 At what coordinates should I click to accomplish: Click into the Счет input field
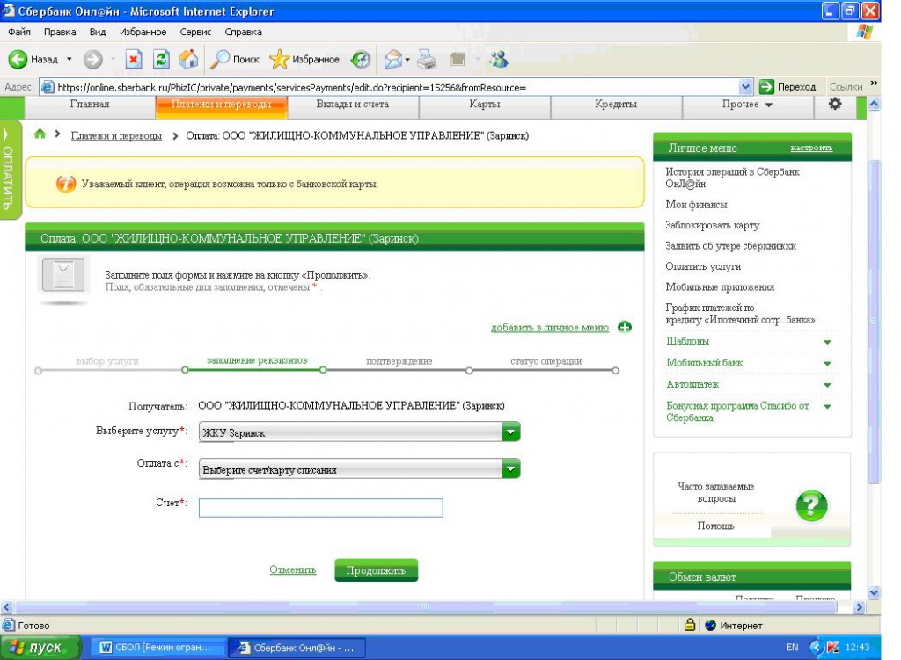[320, 507]
